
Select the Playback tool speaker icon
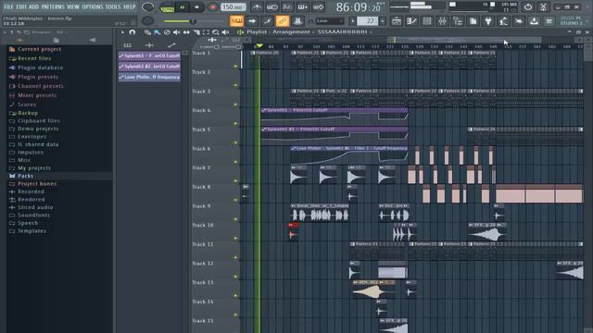[225, 32]
